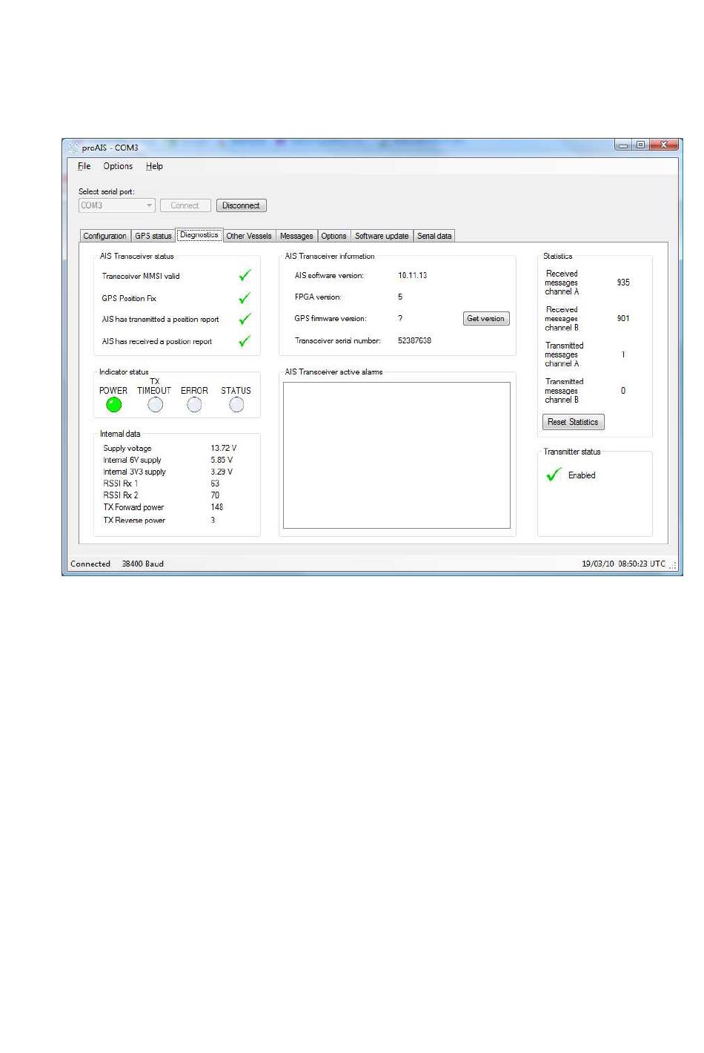
Task: Open the Help menu
Action: tap(154, 166)
